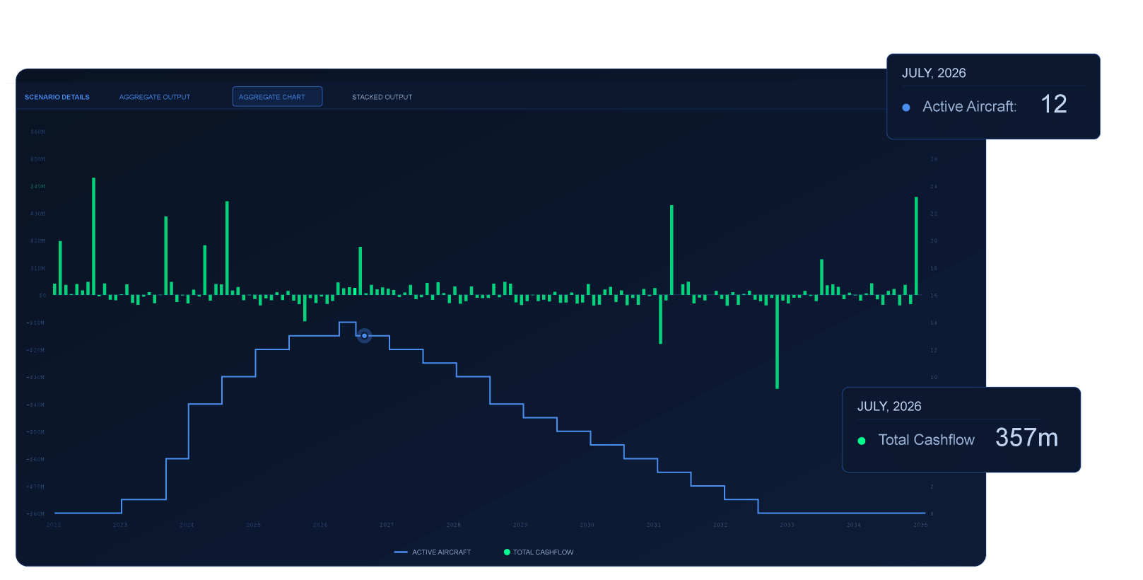Click the blue dot beside Active Aircraft tooltip label
This screenshot has width=1143, height=580.
(x=906, y=108)
